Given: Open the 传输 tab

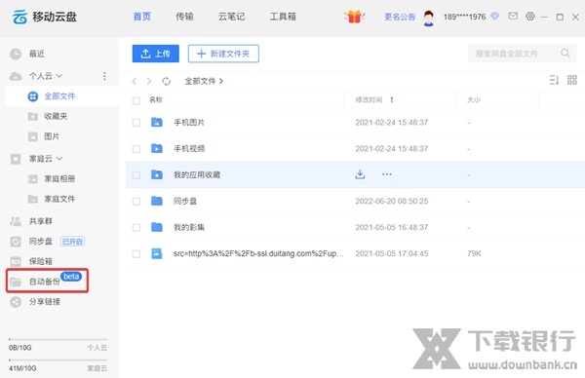Looking at the screenshot, I should (x=184, y=17).
